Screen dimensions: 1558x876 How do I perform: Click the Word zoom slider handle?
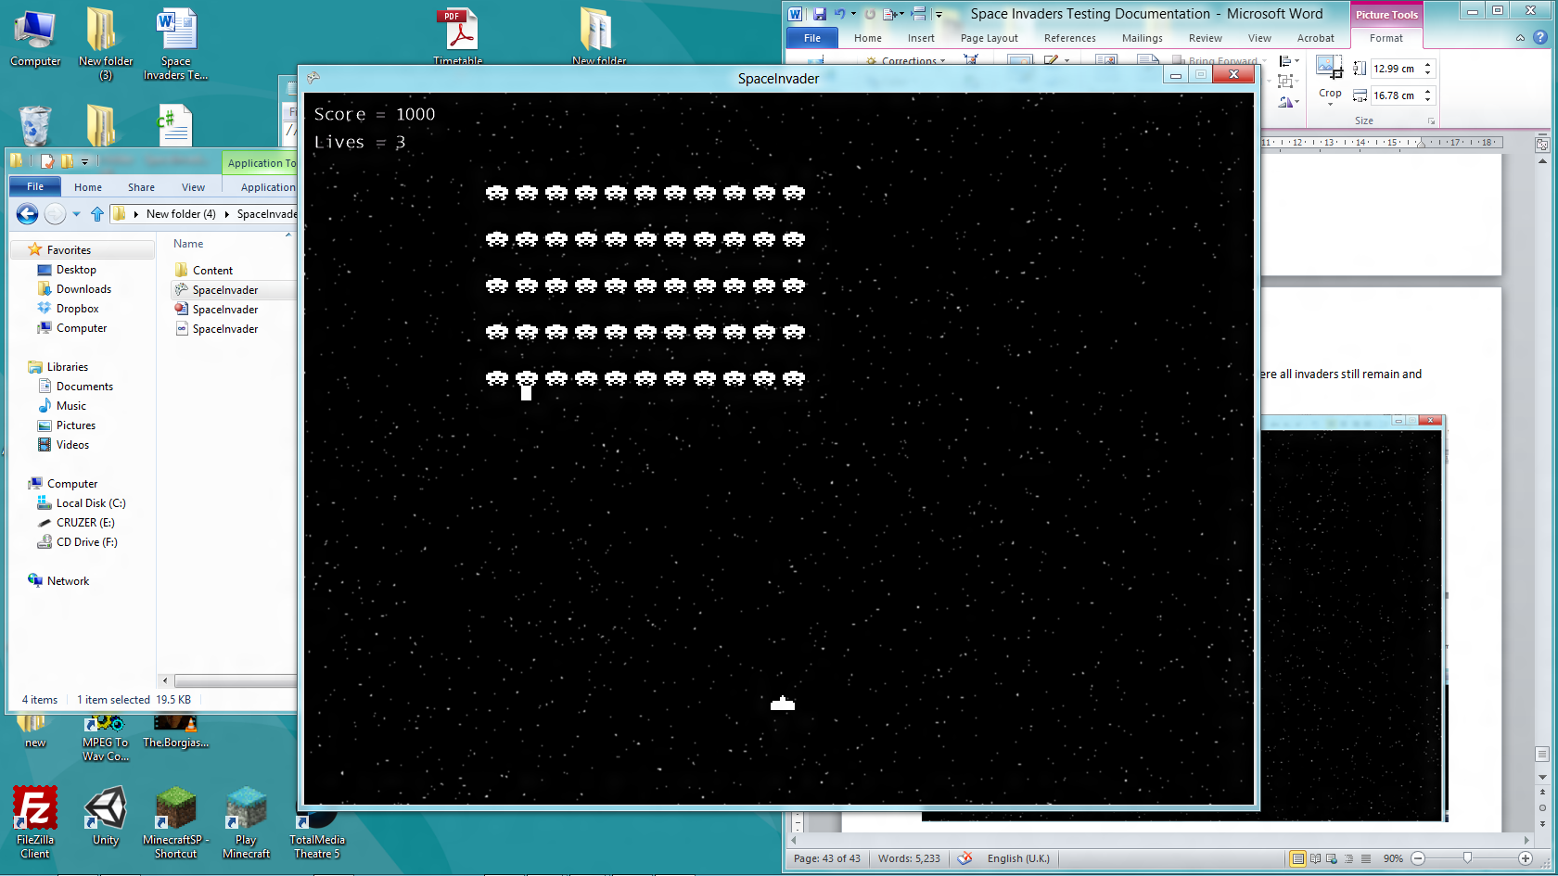point(1467,858)
